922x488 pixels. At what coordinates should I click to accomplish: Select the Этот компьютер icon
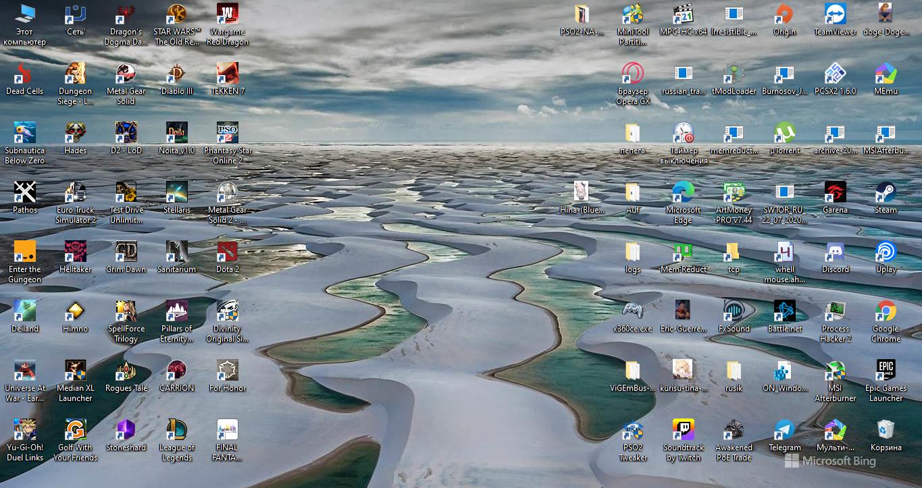[x=25, y=24]
